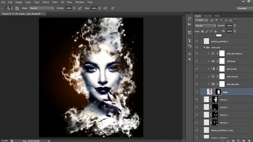Viewport: 253px width, 142px height.
Task: Hide the main area group
Action: (197, 47)
